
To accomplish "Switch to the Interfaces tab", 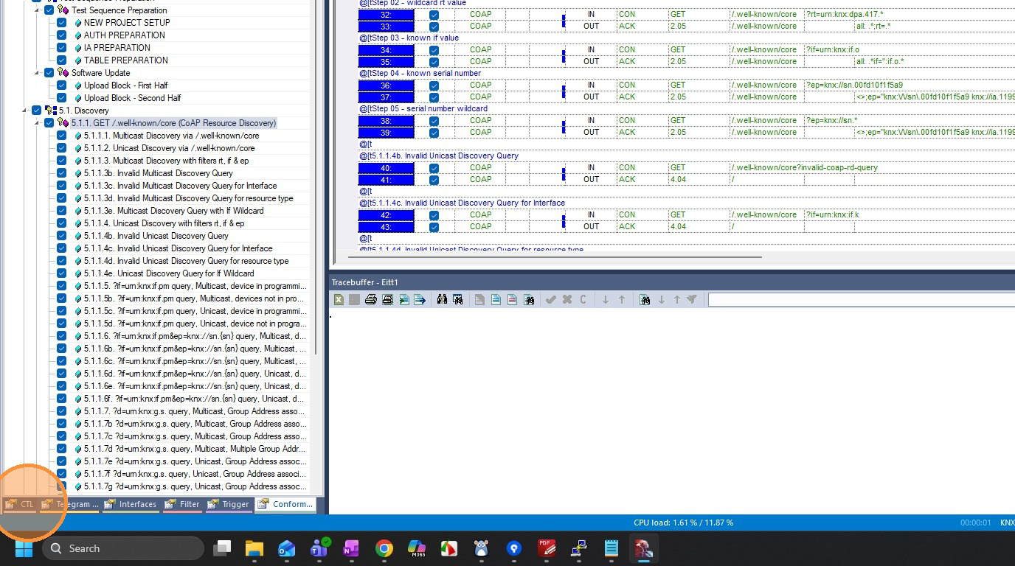I will (131, 504).
